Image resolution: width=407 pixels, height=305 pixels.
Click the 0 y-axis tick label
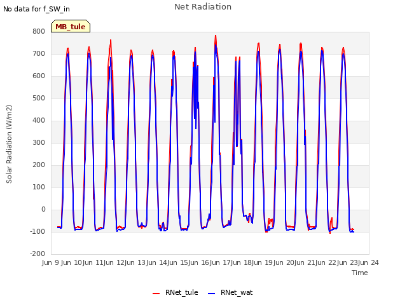pyautogui.click(x=43, y=209)
